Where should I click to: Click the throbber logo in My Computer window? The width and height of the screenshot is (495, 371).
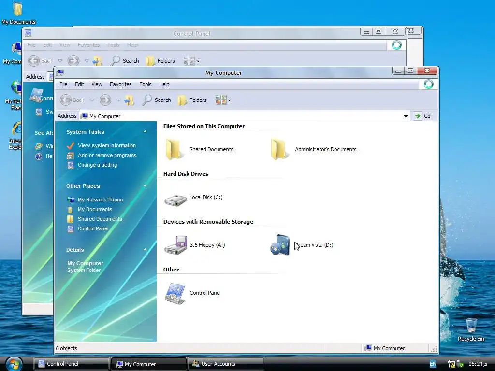[428, 84]
